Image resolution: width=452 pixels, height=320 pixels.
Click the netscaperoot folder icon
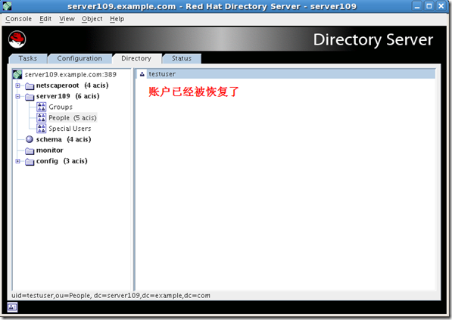click(30, 85)
